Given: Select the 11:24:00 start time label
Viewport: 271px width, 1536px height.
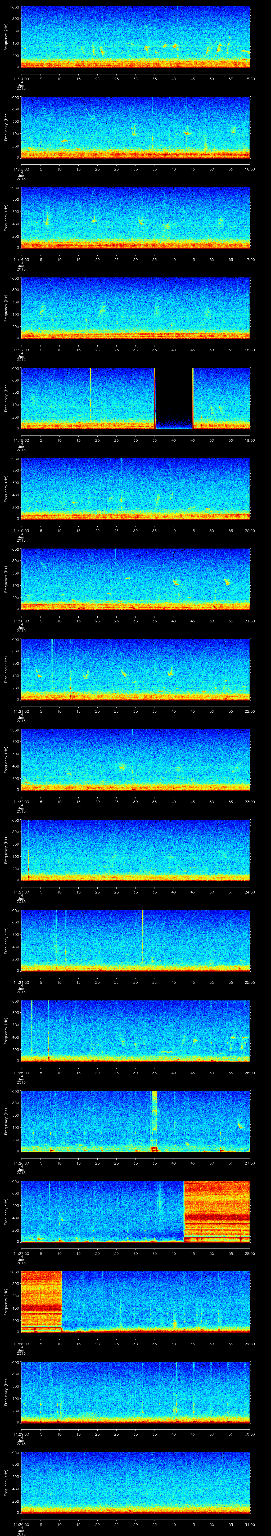Looking at the screenshot, I should tap(21, 982).
